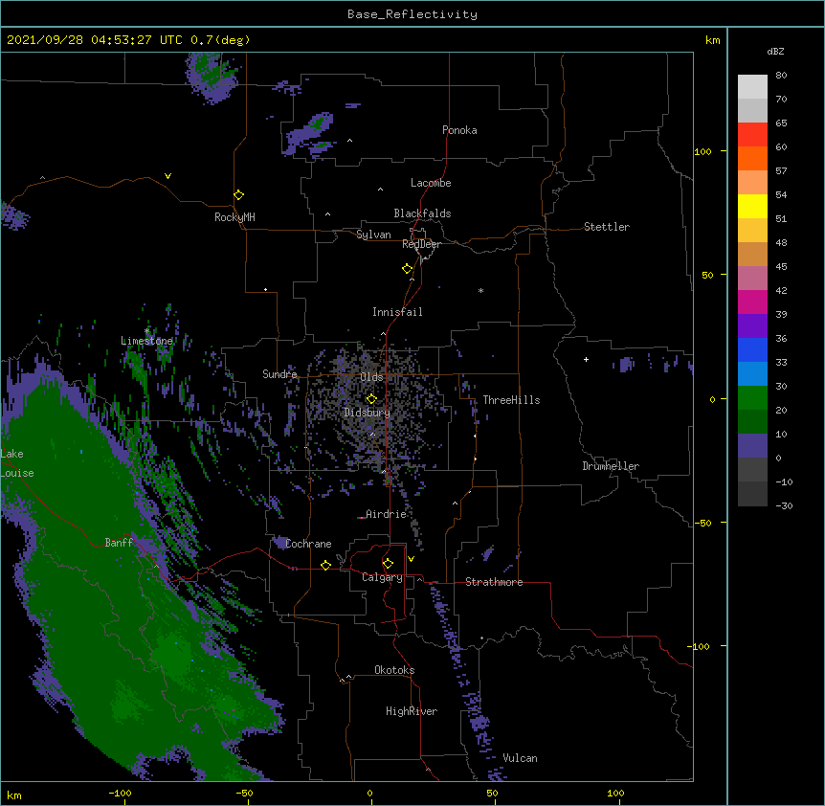Viewport: 825px width, 806px height.
Task: Select the dark green swatch between 20 and 10
Action: (x=752, y=421)
